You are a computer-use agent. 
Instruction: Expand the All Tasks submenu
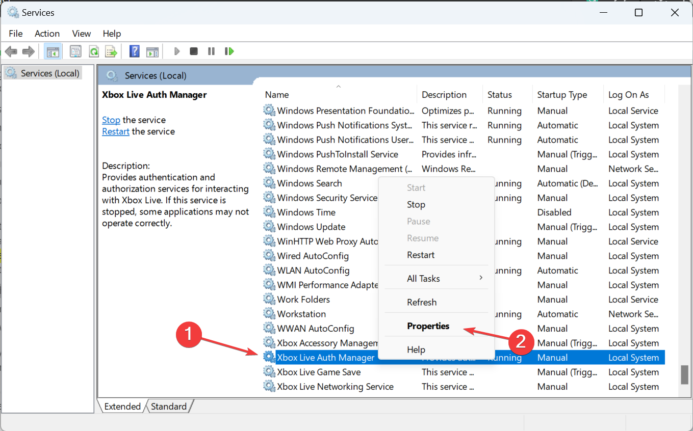[x=437, y=278]
